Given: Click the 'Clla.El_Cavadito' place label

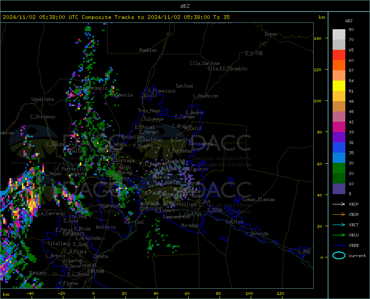Looking at the screenshot, I should [227, 69].
